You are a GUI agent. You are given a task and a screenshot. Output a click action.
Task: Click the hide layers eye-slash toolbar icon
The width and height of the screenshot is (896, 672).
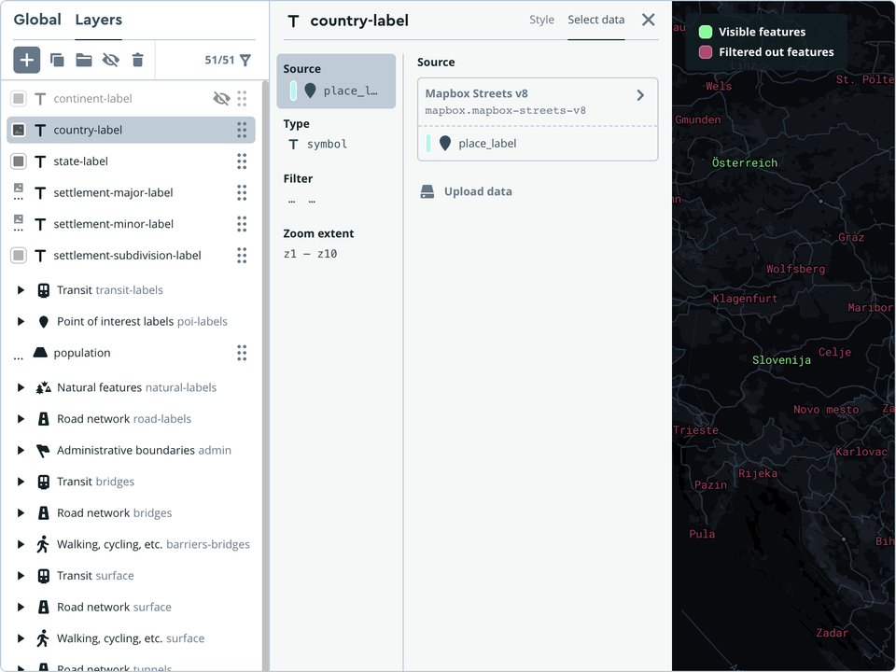[x=111, y=61]
